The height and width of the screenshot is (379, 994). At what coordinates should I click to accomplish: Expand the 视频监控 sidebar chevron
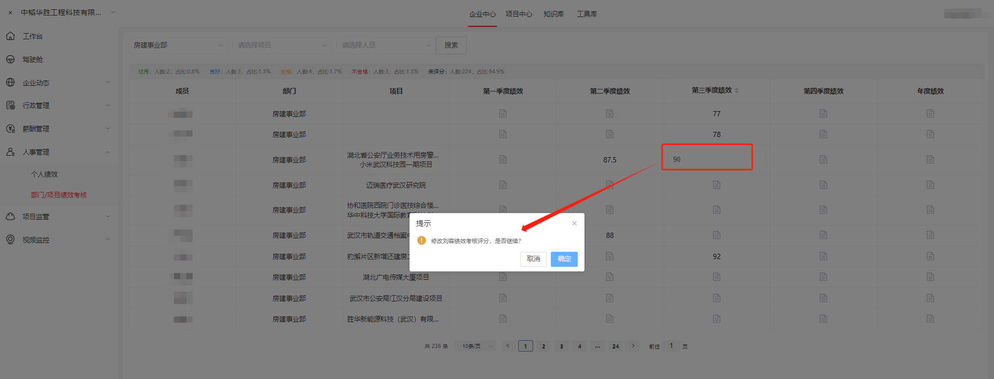[108, 239]
